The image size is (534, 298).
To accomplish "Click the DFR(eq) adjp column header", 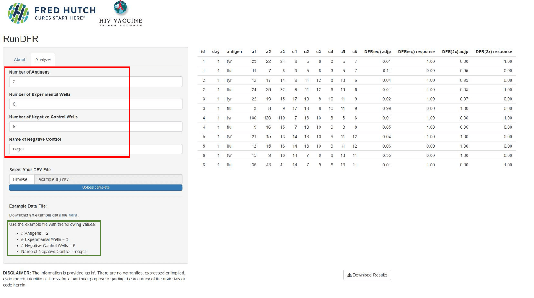I will point(377,52).
